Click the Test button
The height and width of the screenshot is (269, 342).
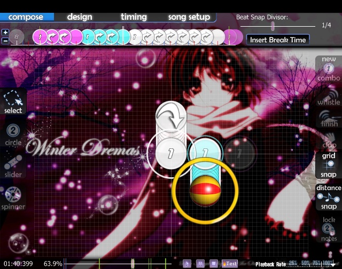click(229, 264)
